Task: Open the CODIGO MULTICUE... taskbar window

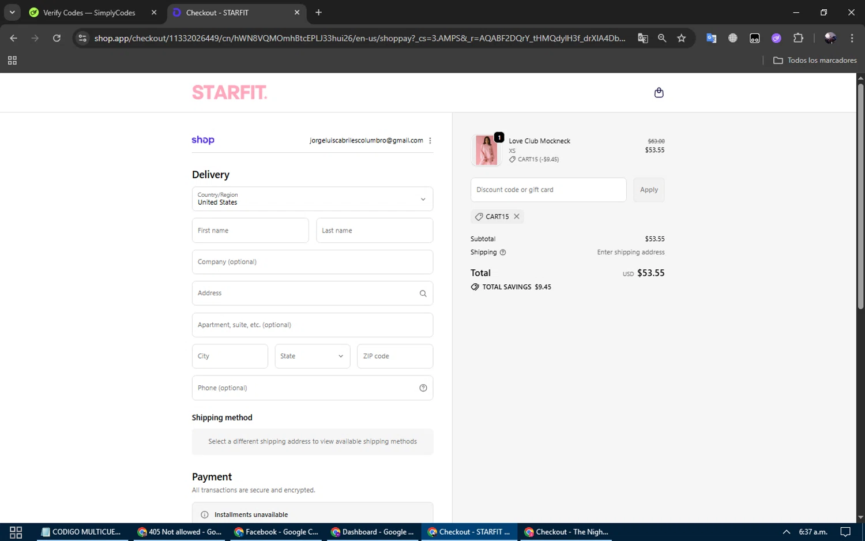Action: (81, 532)
